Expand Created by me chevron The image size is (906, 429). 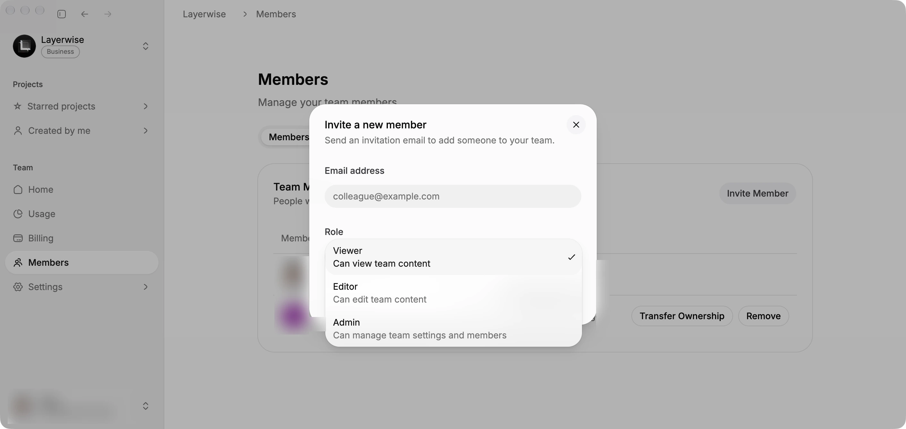pos(145,131)
